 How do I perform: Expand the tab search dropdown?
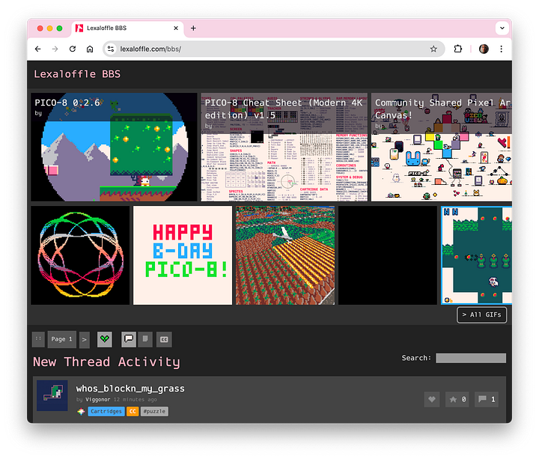coord(502,28)
